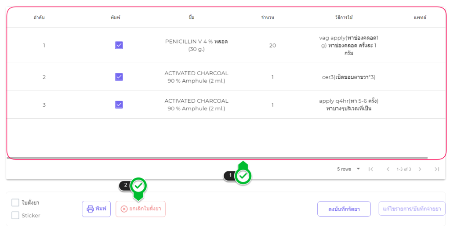Click printer icon on พิมพ์ button
The width and height of the screenshot is (450, 228).
[x=90, y=209]
